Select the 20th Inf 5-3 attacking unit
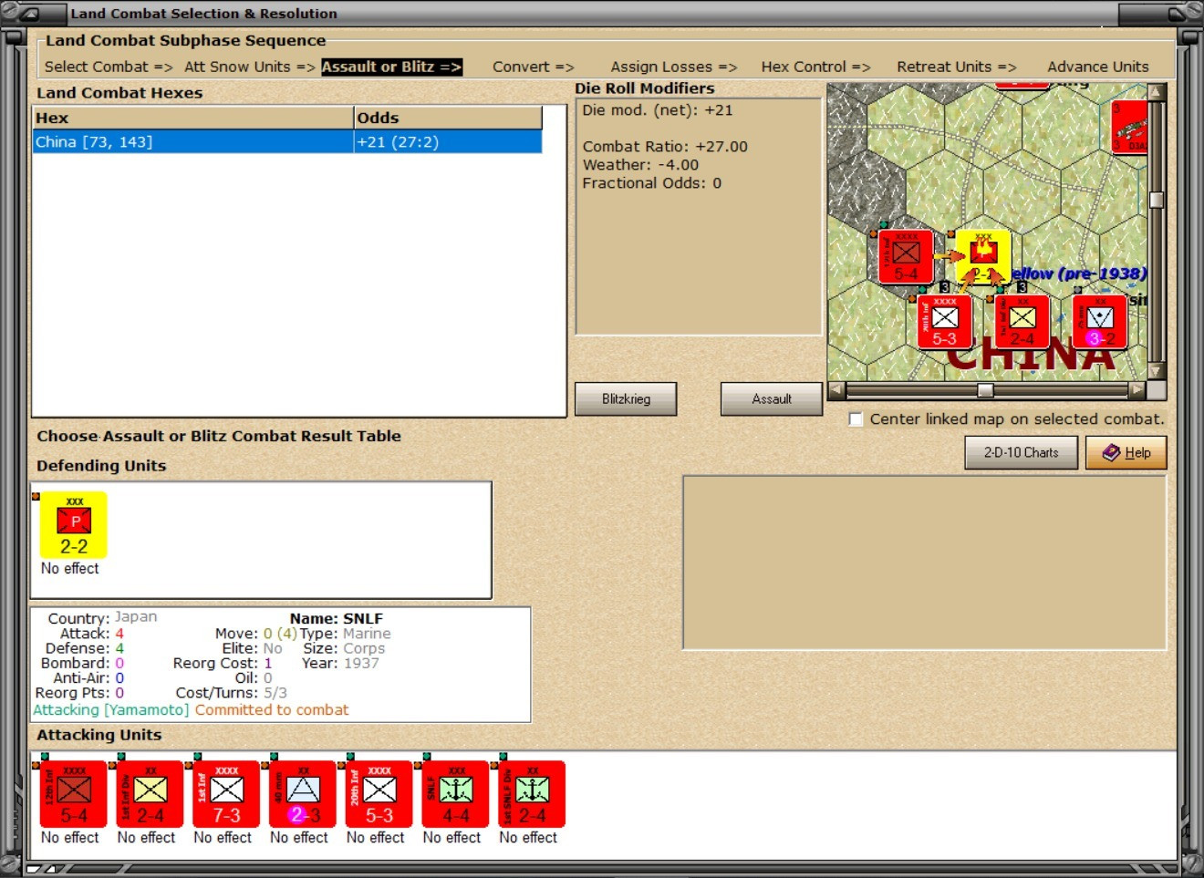This screenshot has width=1204, height=878. [x=379, y=794]
